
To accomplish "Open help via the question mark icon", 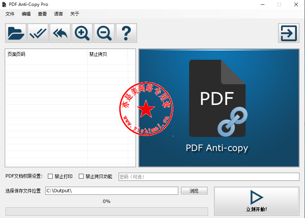I will [x=126, y=33].
